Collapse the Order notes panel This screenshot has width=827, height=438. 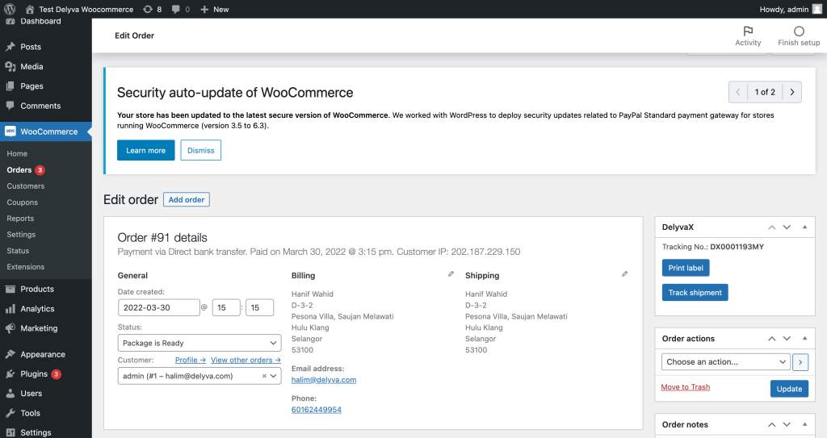click(804, 424)
